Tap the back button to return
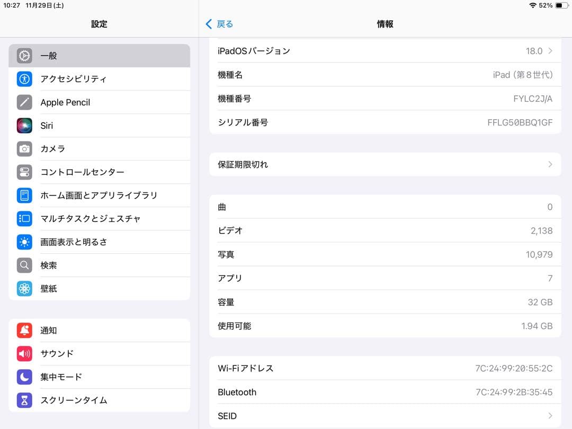The width and height of the screenshot is (572, 429). (219, 24)
